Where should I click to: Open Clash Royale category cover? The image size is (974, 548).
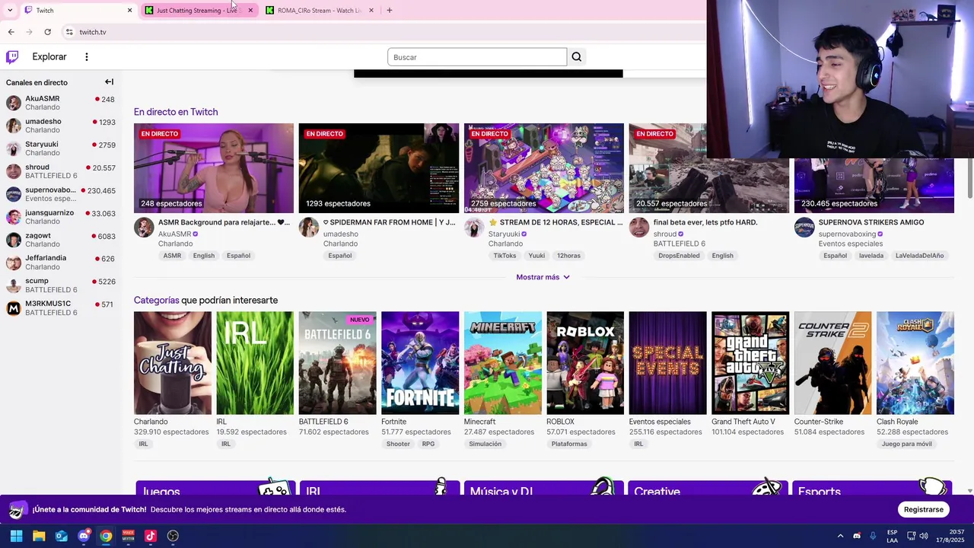(915, 363)
